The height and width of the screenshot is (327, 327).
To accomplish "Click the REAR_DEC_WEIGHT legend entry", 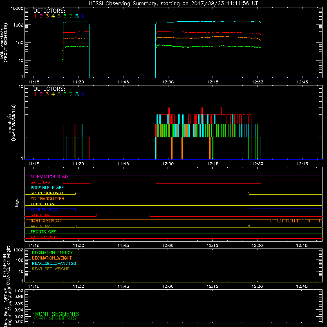I will coord(50,269).
